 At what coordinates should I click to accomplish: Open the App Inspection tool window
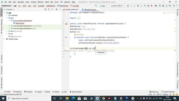[x=76, y=92]
